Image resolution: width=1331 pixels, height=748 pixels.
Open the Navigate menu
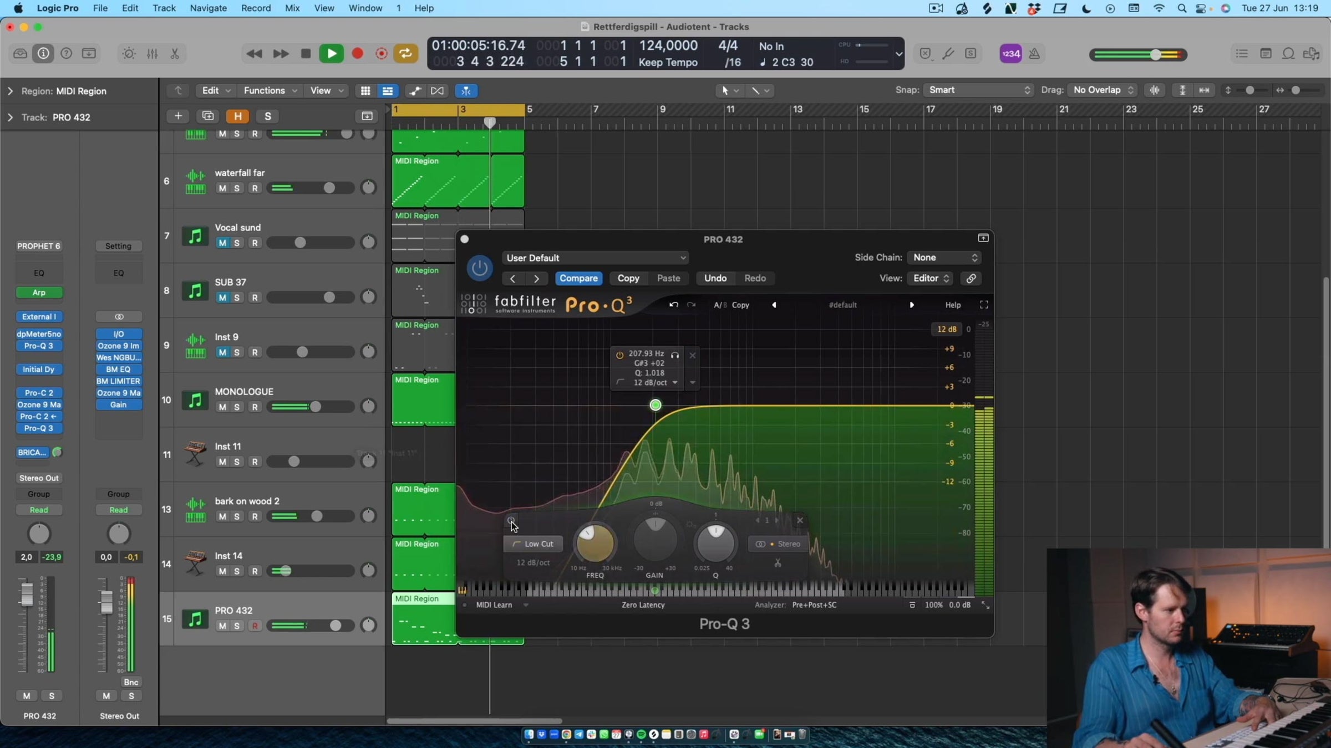[208, 8]
